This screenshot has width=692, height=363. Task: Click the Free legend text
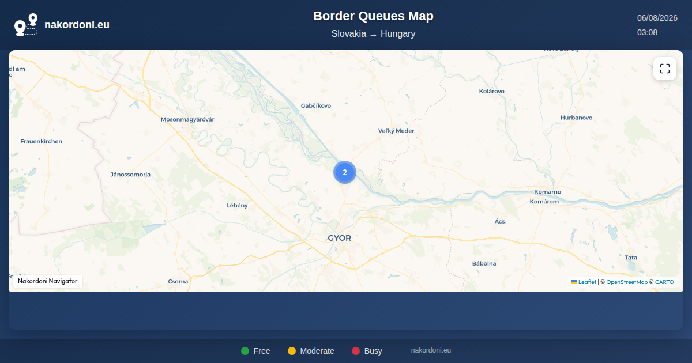262,351
